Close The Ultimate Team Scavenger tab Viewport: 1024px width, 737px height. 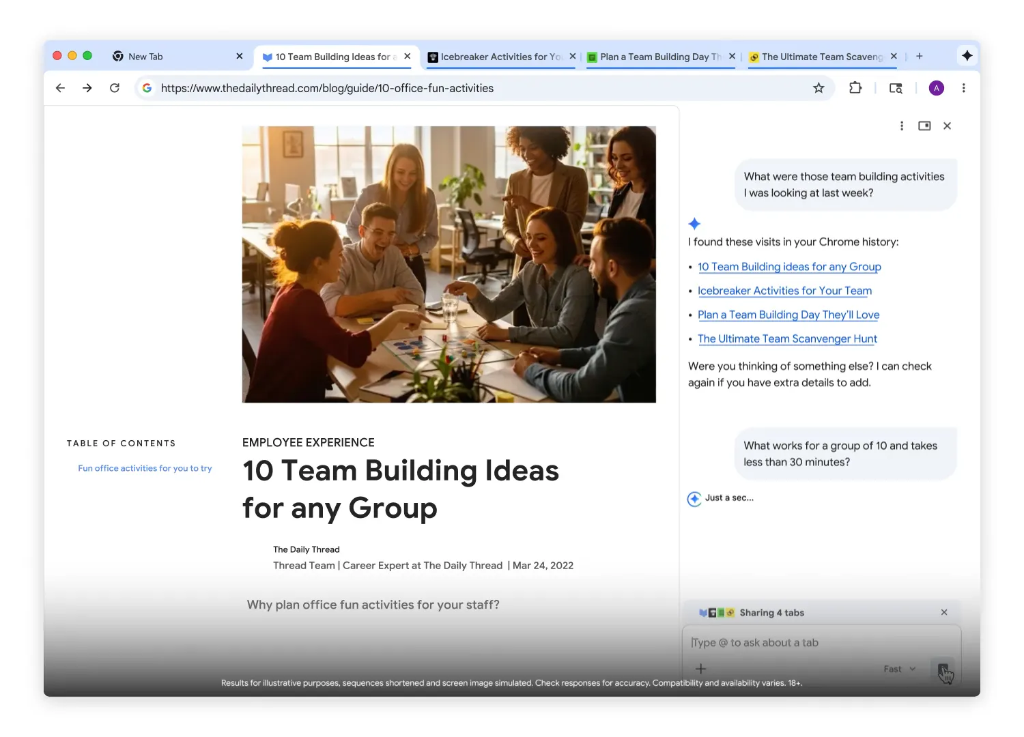[x=894, y=57]
